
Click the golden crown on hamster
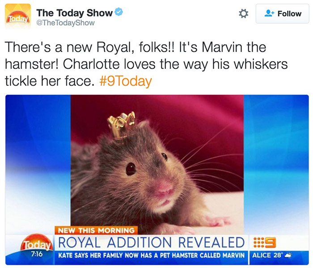coord(121,126)
